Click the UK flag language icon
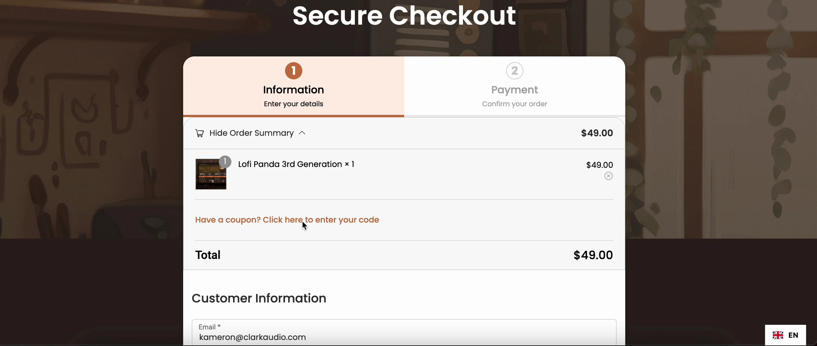Image resolution: width=817 pixels, height=346 pixels. [x=777, y=335]
